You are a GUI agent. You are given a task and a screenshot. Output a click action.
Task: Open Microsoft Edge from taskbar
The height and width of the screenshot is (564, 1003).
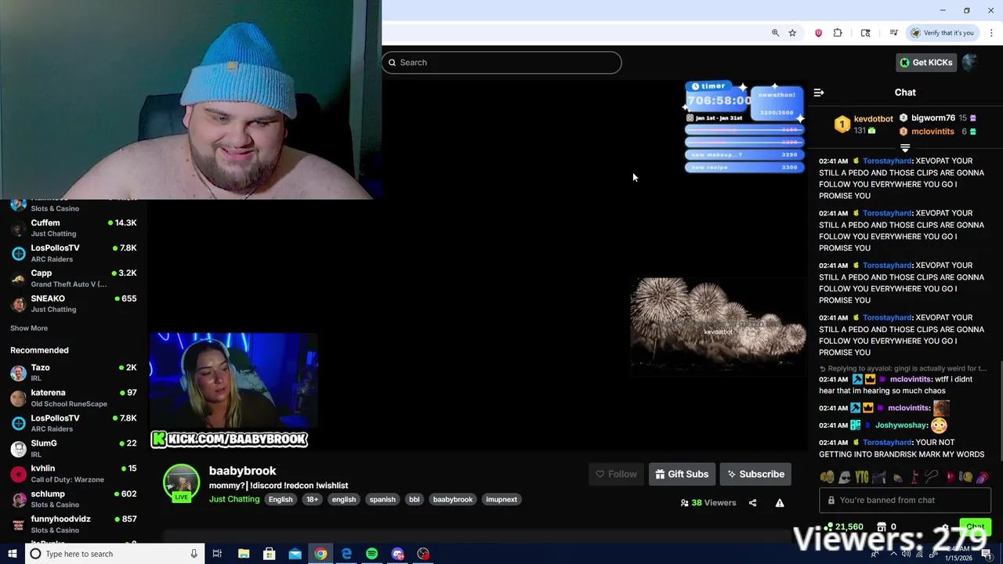tap(346, 554)
